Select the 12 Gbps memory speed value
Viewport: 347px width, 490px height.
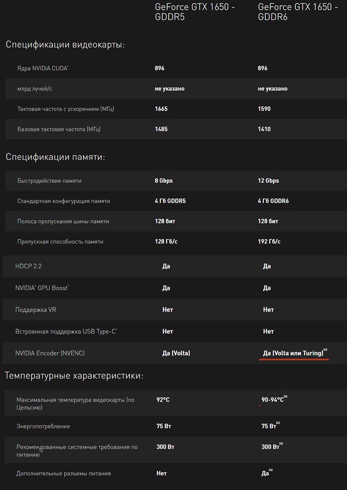[x=268, y=181]
